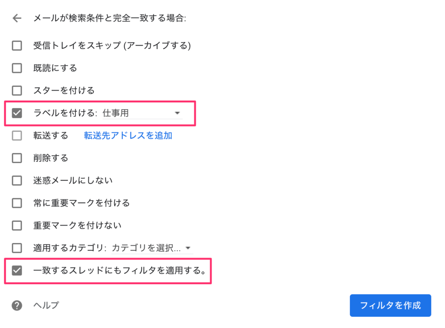
Task: Uncheck the ラベルを付ける option
Action: tap(17, 113)
